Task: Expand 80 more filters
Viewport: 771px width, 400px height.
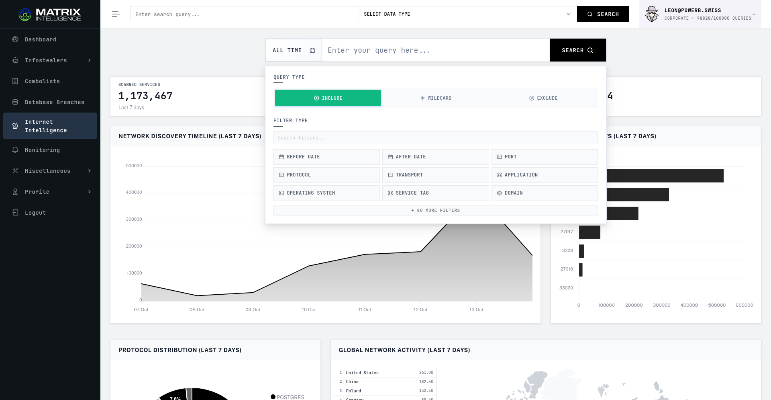Action: point(435,210)
